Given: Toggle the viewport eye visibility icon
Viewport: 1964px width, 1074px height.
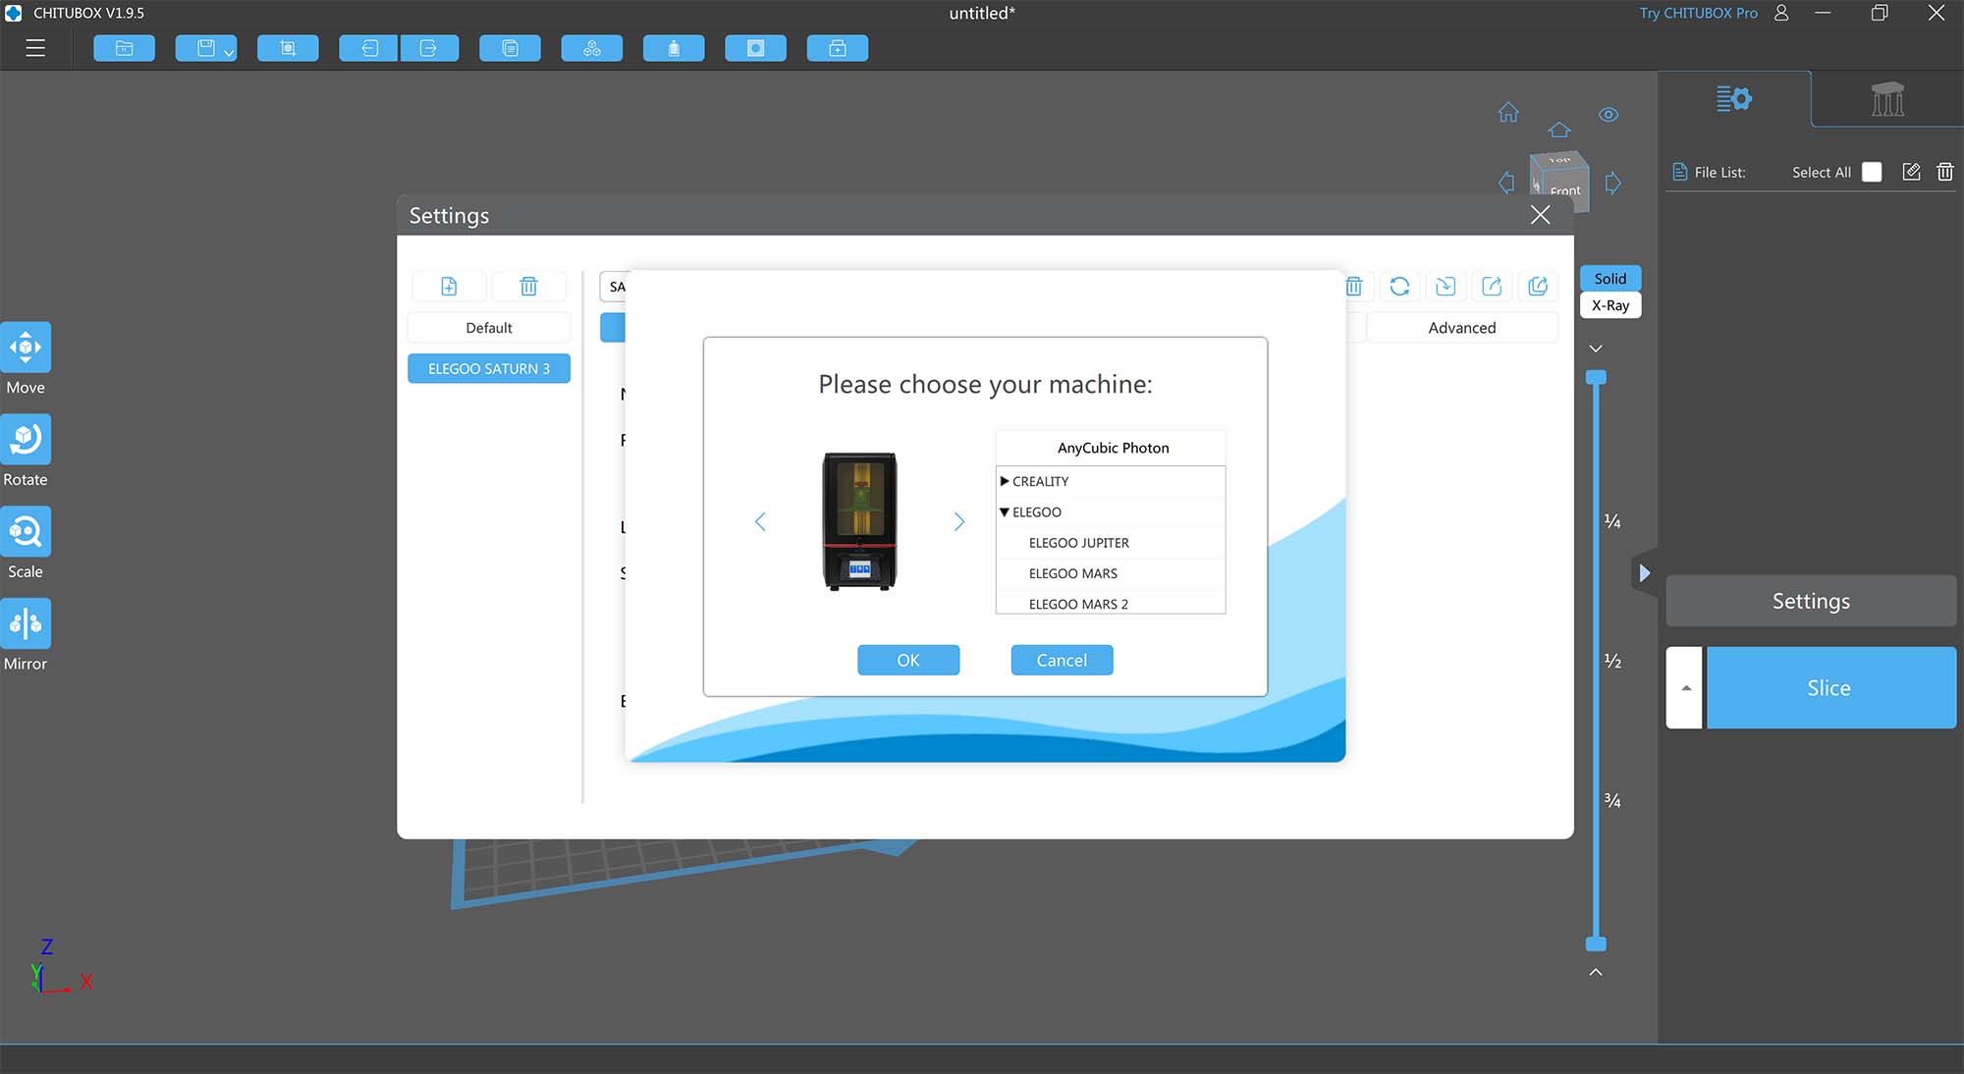Looking at the screenshot, I should coord(1609,115).
